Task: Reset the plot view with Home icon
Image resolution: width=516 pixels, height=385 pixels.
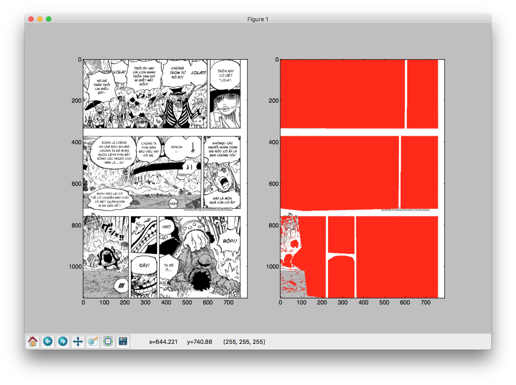Action: pos(32,342)
